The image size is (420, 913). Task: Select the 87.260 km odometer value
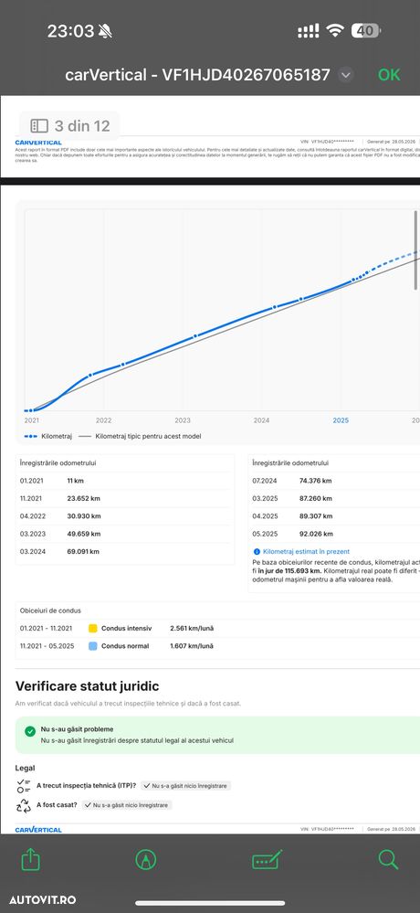pos(316,498)
